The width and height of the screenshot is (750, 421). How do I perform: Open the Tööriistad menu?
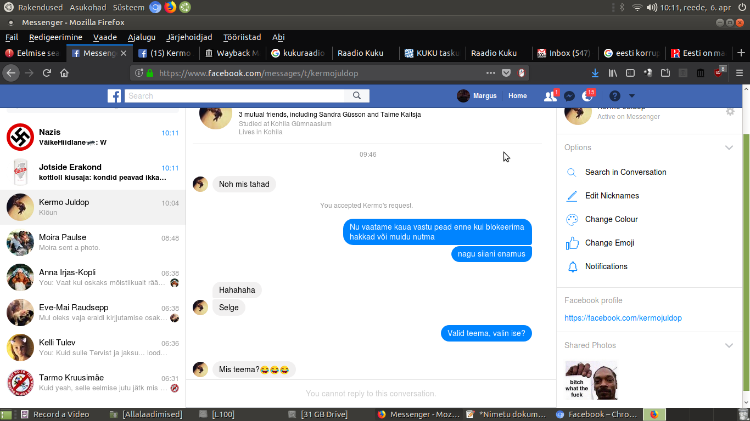tap(242, 37)
